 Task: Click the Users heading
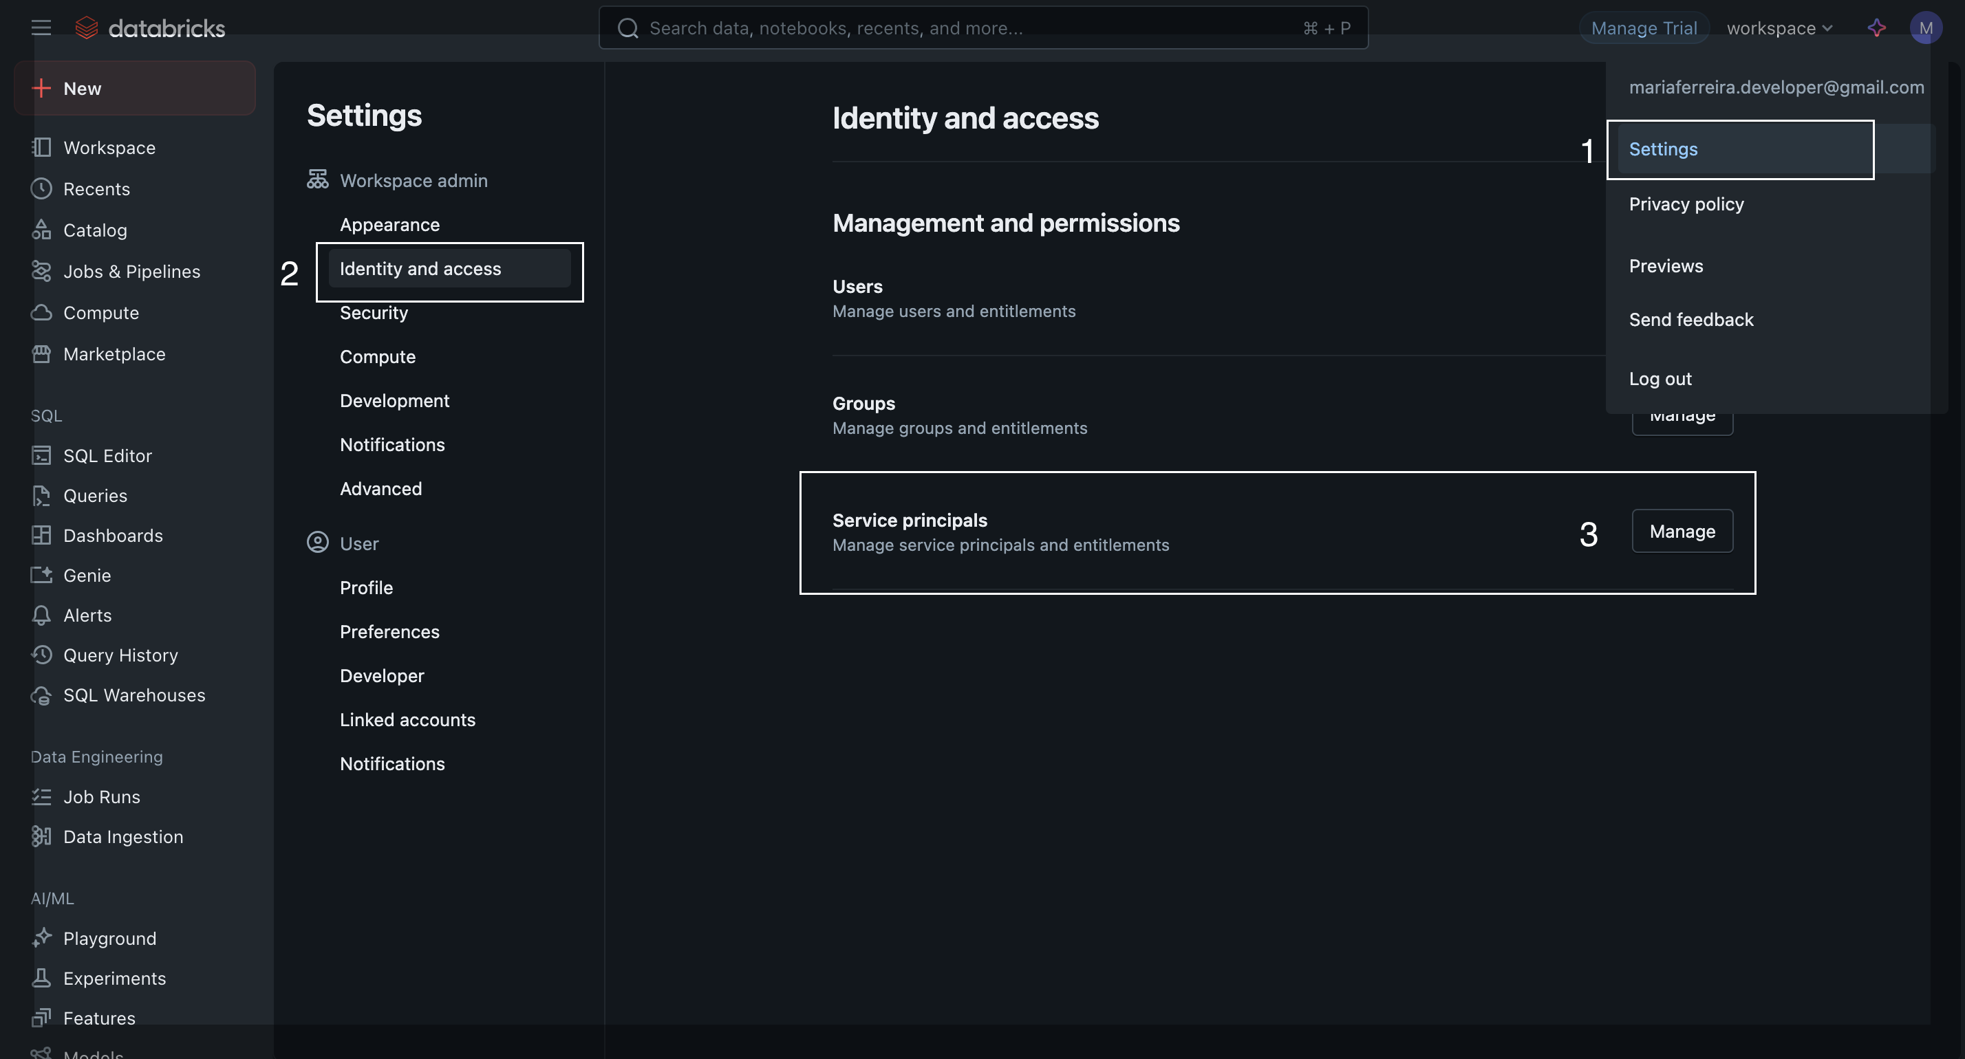point(857,287)
